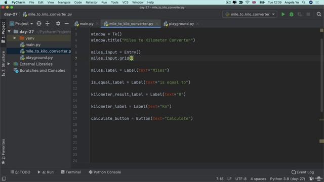The width and height of the screenshot is (324, 182).
Task: Click the editor vertical scrollbar
Action: point(321,75)
